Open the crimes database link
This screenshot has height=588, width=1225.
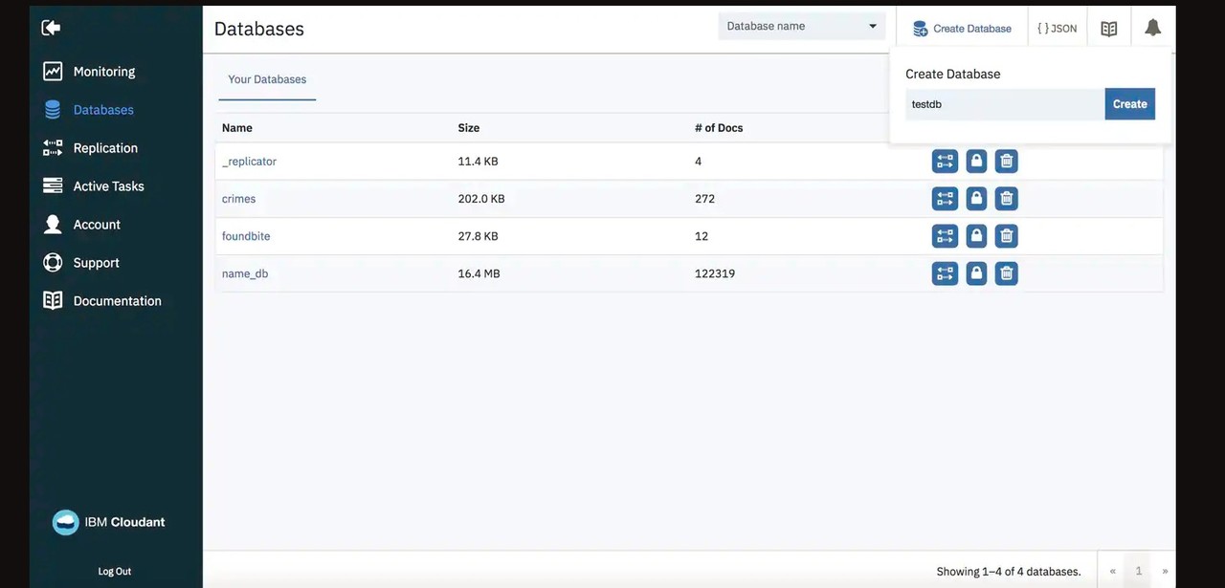[x=239, y=199]
